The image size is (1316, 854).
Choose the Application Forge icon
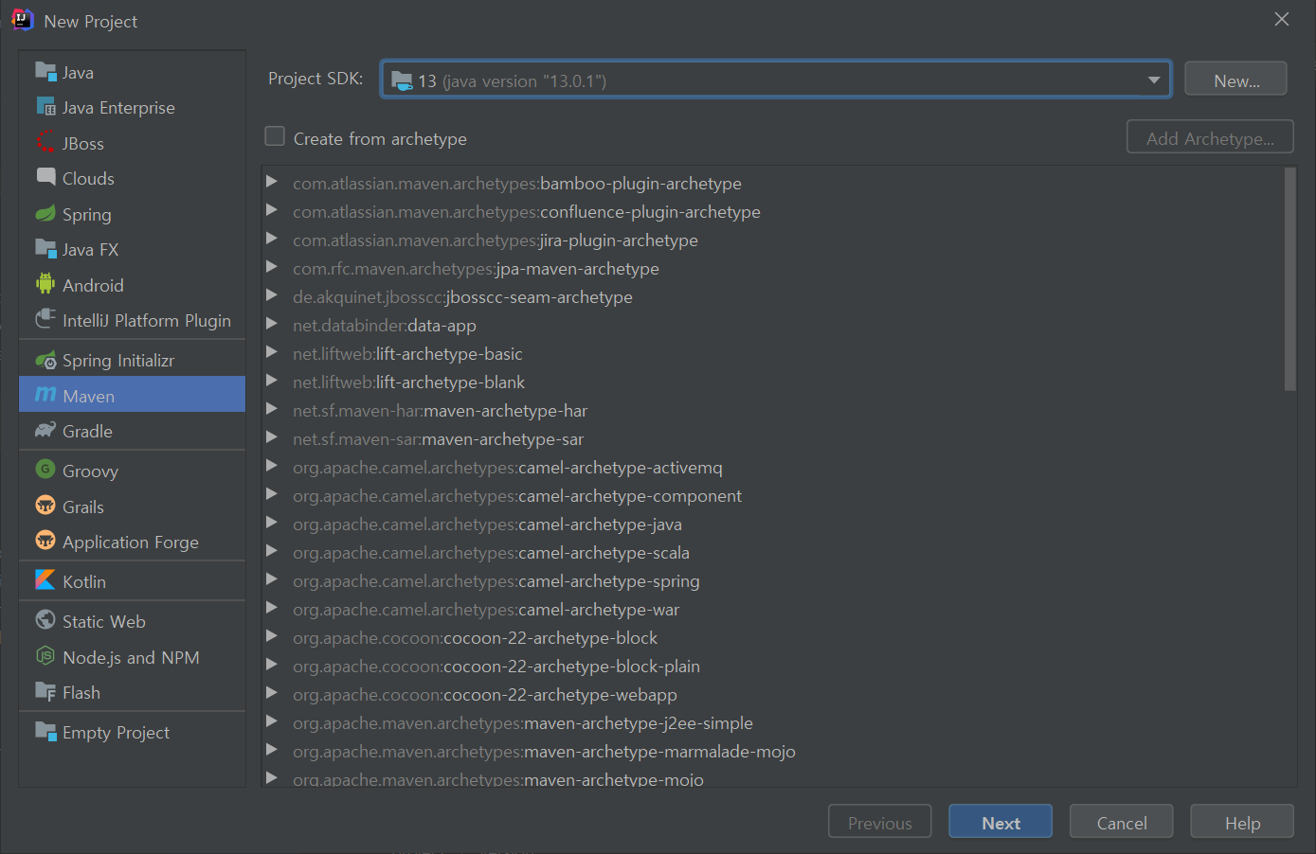tap(45, 540)
